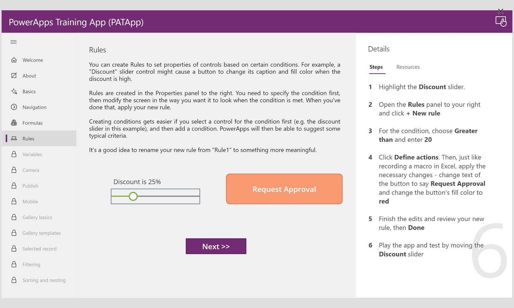Click the touch-screen icon in the header
Screen dimensions: 514x308
[501, 22]
